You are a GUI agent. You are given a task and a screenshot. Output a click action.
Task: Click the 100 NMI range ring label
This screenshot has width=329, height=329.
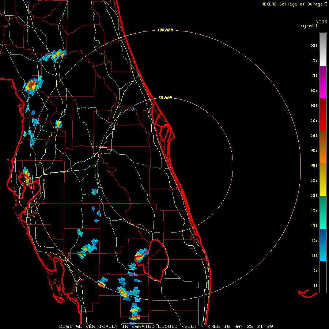[165, 30]
